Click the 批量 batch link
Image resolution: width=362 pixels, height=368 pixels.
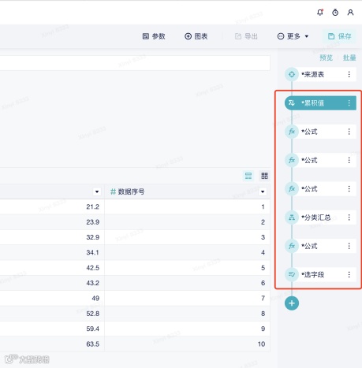coord(349,58)
